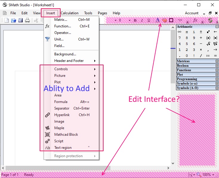This screenshot has height=178, width=219.
Task: Click the Print icon in toolbar
Action: coord(27,20)
